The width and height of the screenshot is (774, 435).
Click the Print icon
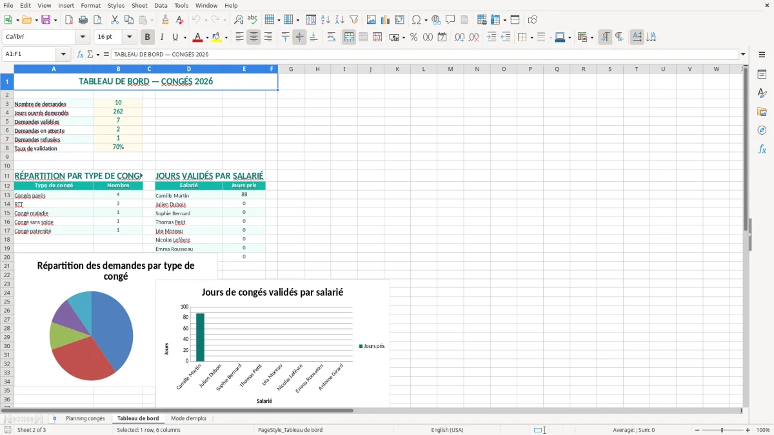(x=83, y=19)
